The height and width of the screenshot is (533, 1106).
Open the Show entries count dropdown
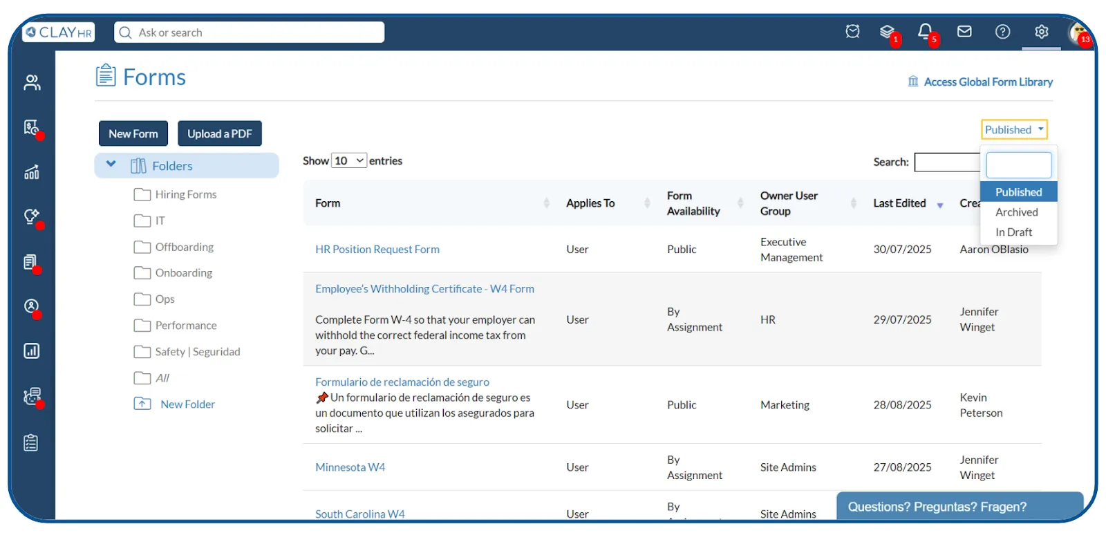[x=349, y=160]
